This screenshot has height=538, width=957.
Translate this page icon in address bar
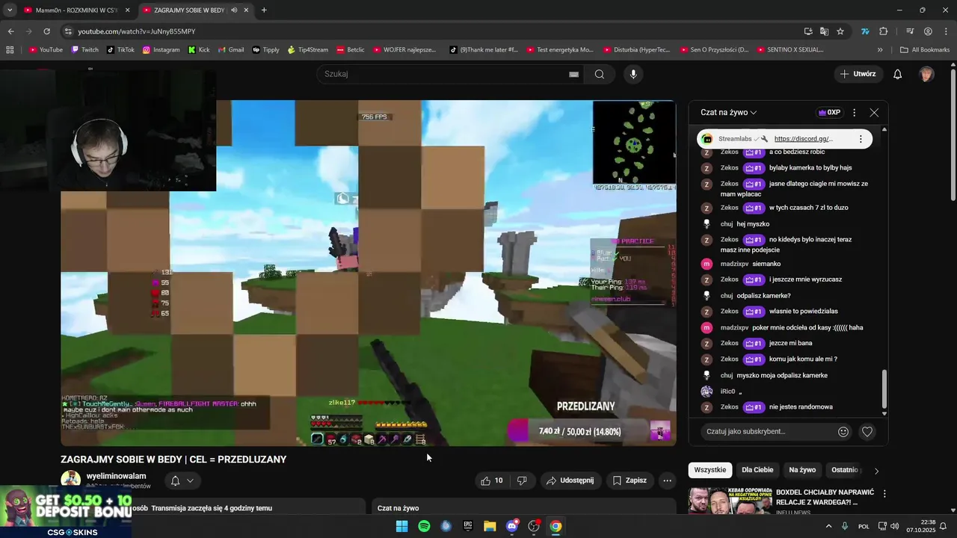pyautogui.click(x=824, y=31)
